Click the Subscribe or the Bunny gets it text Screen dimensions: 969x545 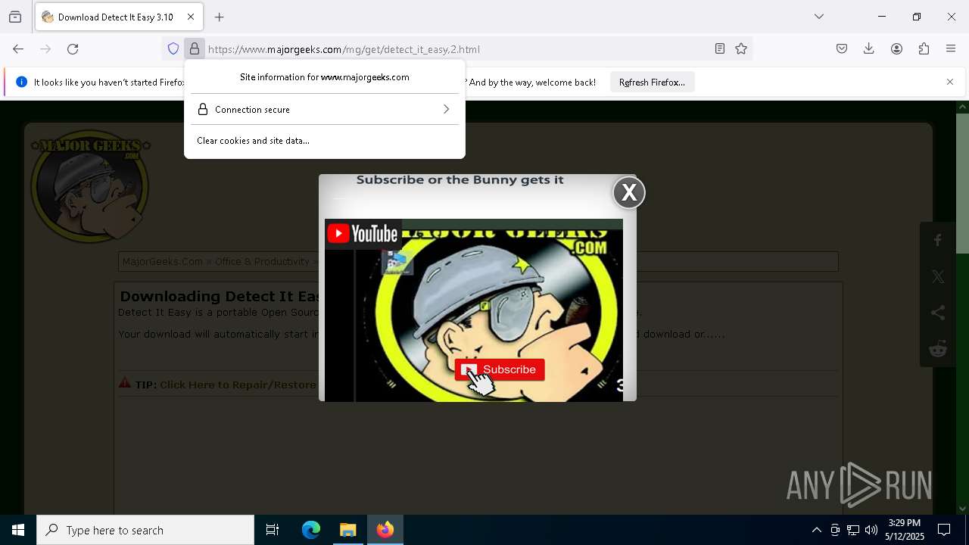click(x=460, y=180)
